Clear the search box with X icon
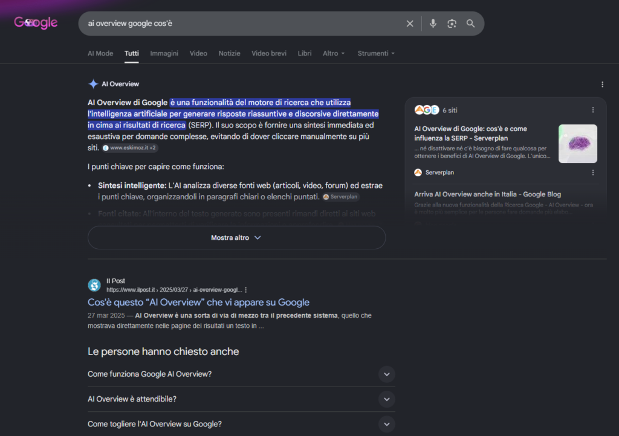Screen dimensions: 619x436 tap(410, 24)
